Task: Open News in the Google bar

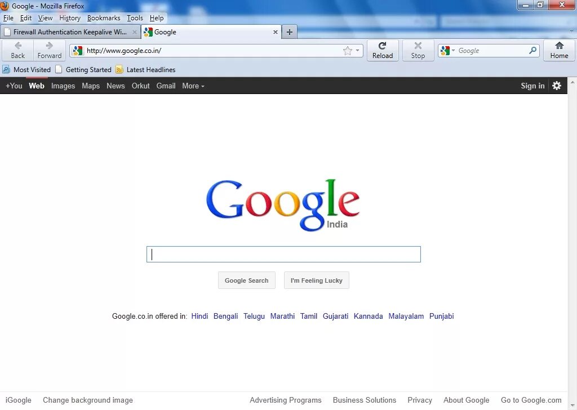Action: (x=116, y=86)
